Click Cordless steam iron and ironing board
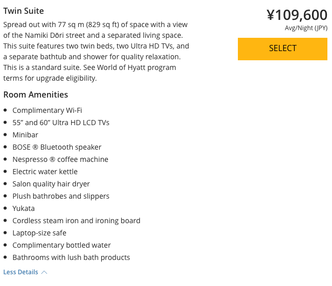Viewport: 332px width, 286px height. point(76,221)
